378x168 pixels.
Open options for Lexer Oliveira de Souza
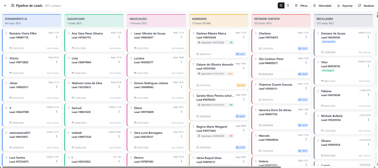[182, 37]
